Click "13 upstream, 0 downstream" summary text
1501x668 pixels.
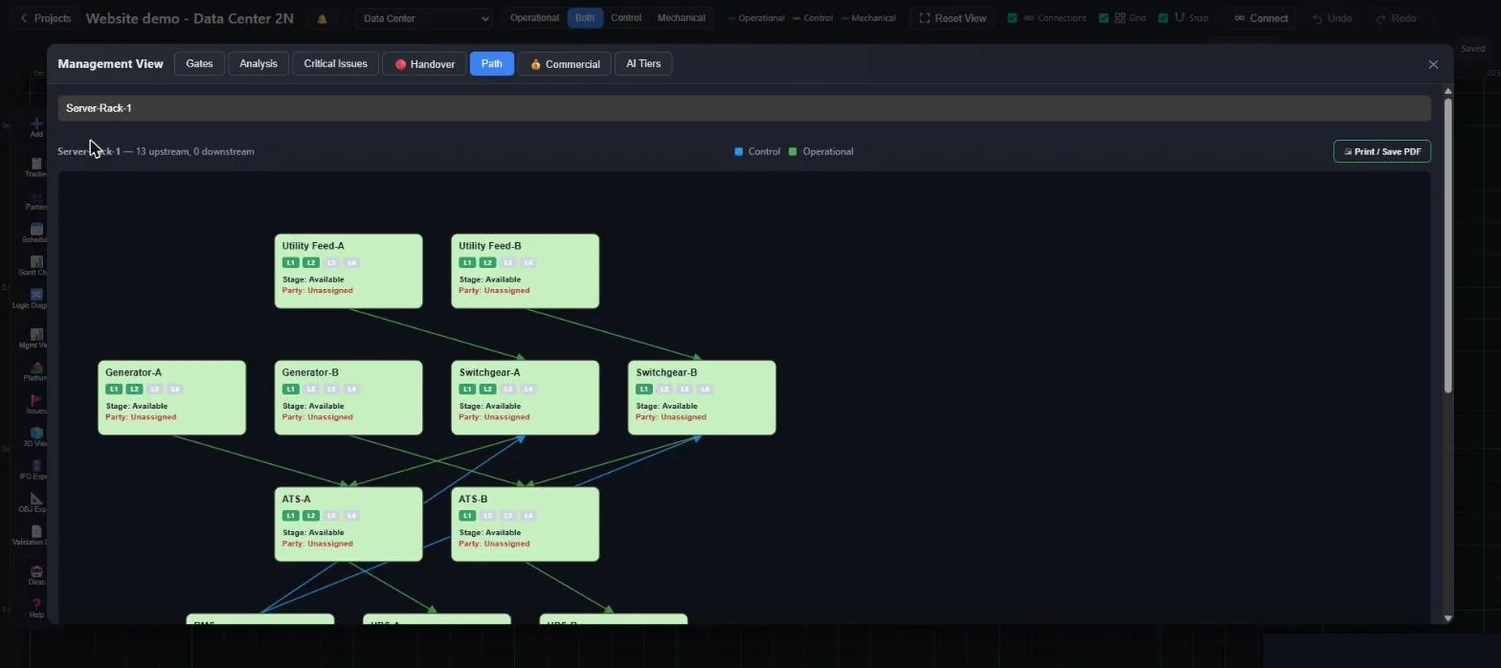point(195,151)
